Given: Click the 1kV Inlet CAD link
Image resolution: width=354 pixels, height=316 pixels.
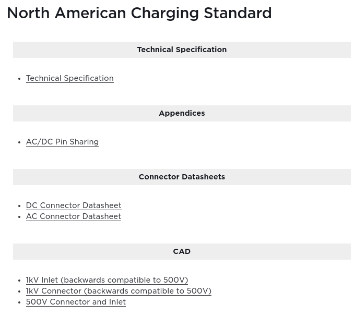Looking at the screenshot, I should coord(107,280).
